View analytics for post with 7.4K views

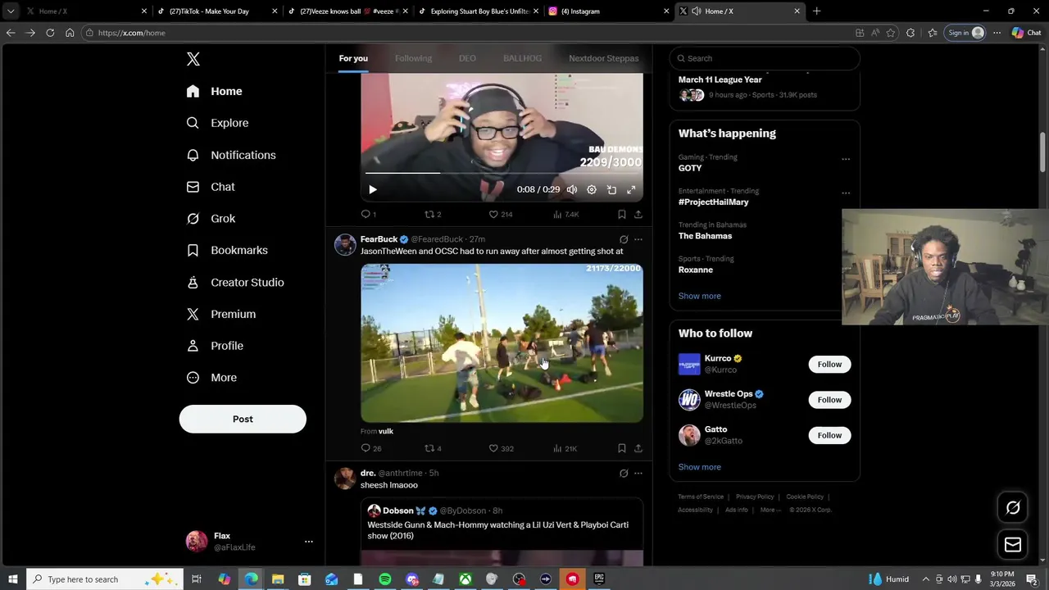pos(565,214)
